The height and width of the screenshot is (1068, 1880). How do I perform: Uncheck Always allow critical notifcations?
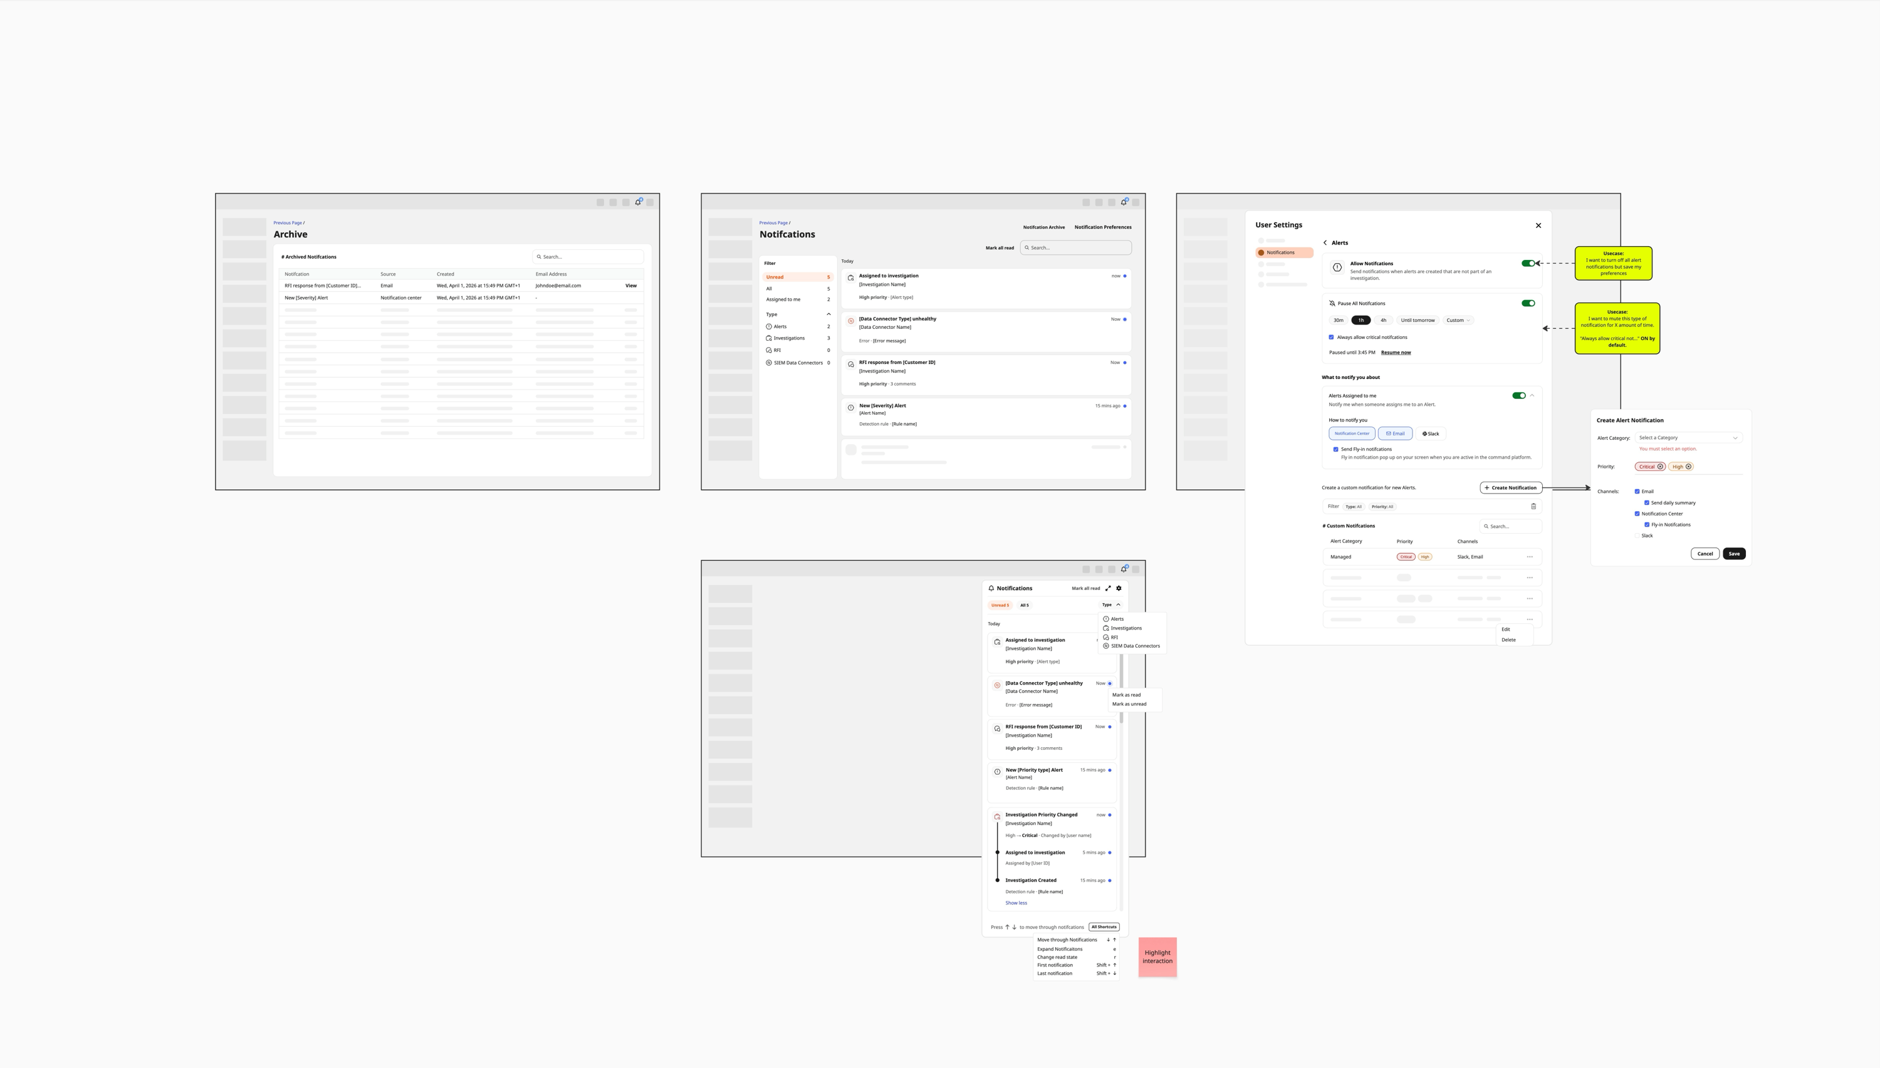click(1331, 338)
